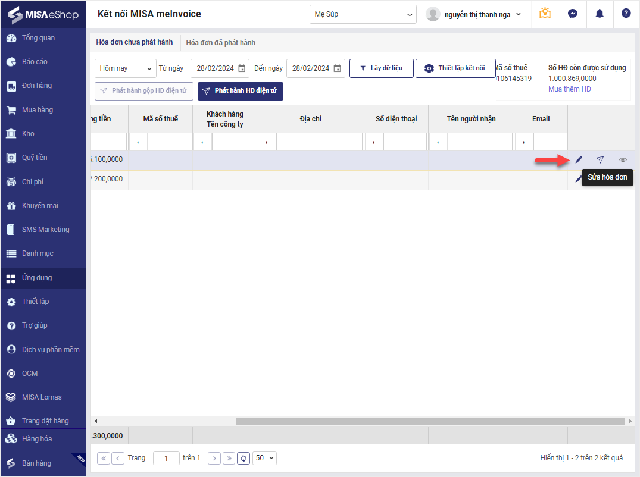Viewport: 640px width, 477px height.
Task: Click the Đến ngày date field
Action: pyautogui.click(x=310, y=68)
